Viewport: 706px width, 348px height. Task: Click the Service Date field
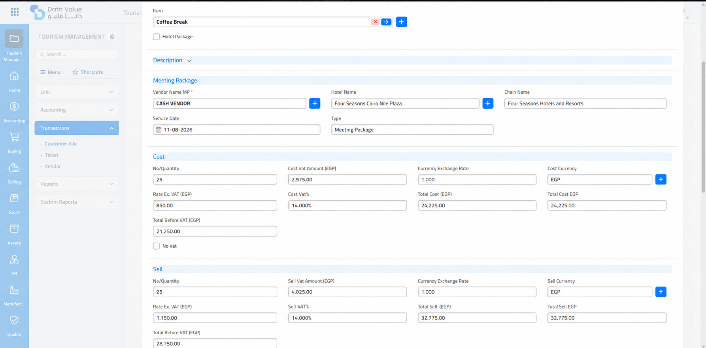click(x=236, y=130)
